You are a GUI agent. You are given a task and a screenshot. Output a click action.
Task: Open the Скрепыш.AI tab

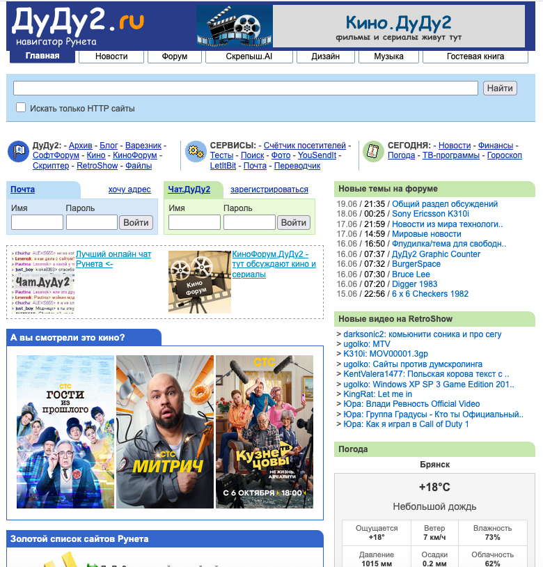249,56
